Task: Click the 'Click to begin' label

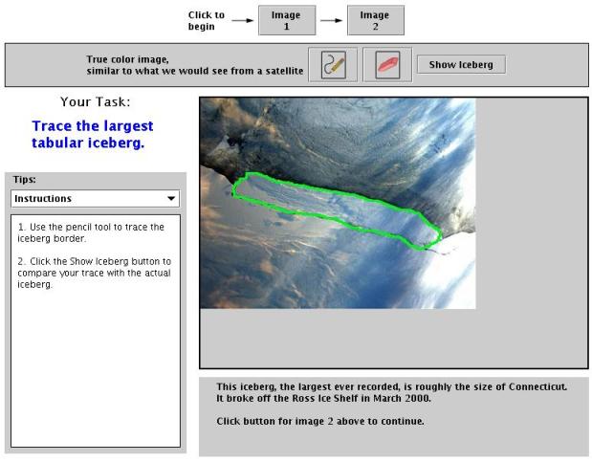Action: tap(207, 20)
